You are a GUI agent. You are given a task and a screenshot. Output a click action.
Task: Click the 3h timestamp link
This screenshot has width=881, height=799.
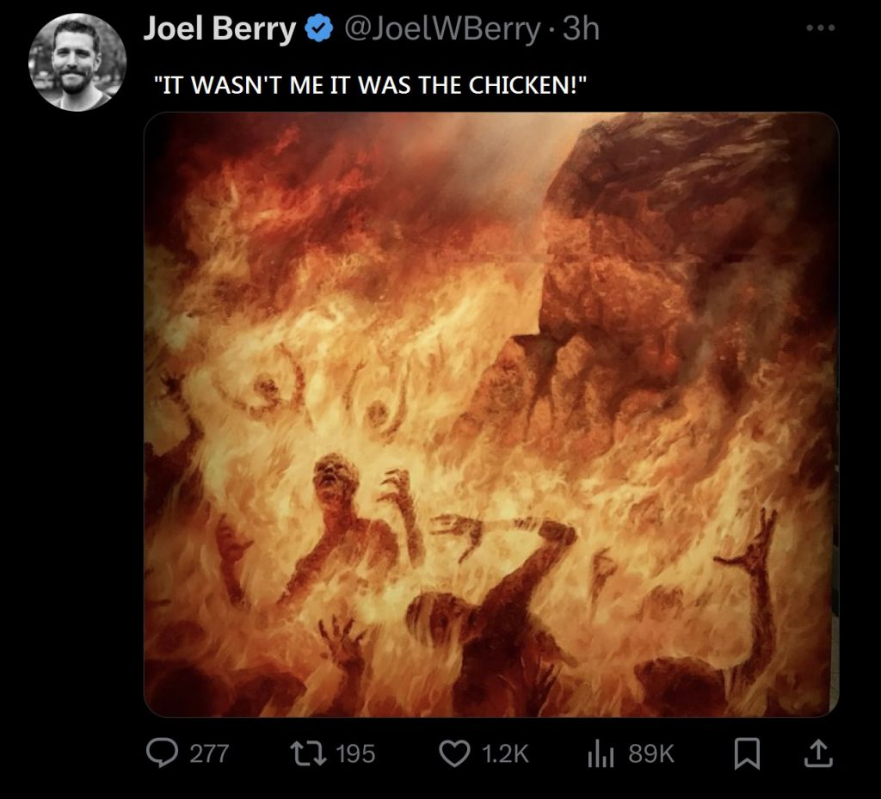[581, 29]
